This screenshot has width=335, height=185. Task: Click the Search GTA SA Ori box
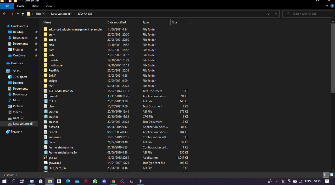coord(307,14)
